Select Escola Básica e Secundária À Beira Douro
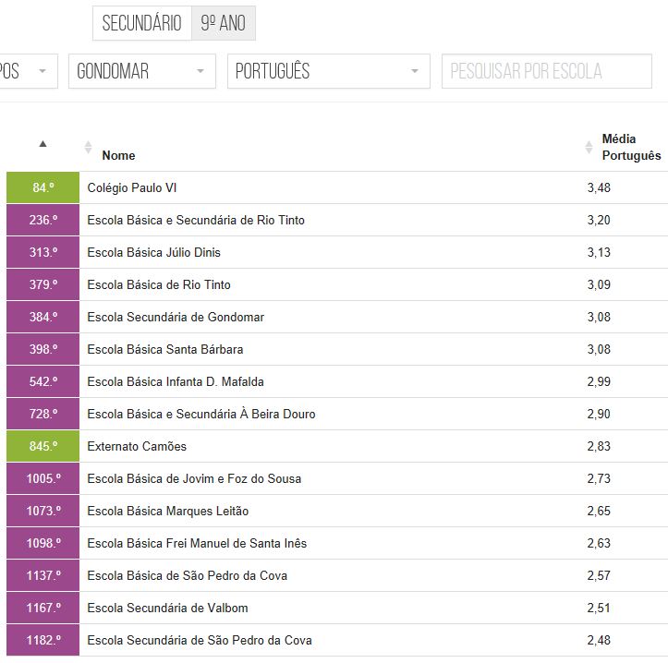 (337, 414)
